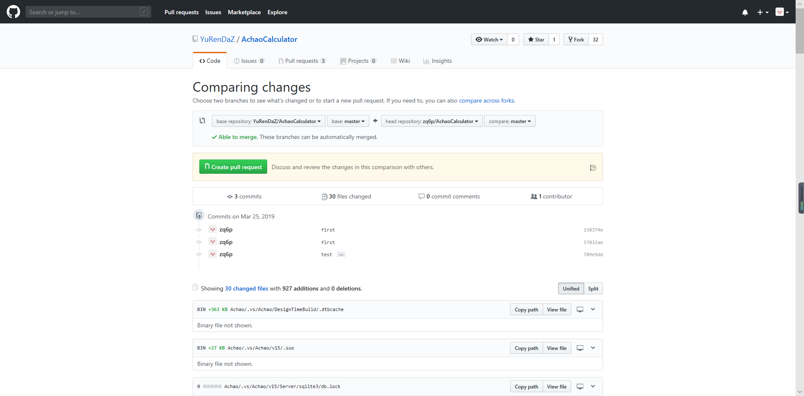Image resolution: width=804 pixels, height=396 pixels.
Task: Collapse the .dtbcache file diff
Action: click(593, 309)
